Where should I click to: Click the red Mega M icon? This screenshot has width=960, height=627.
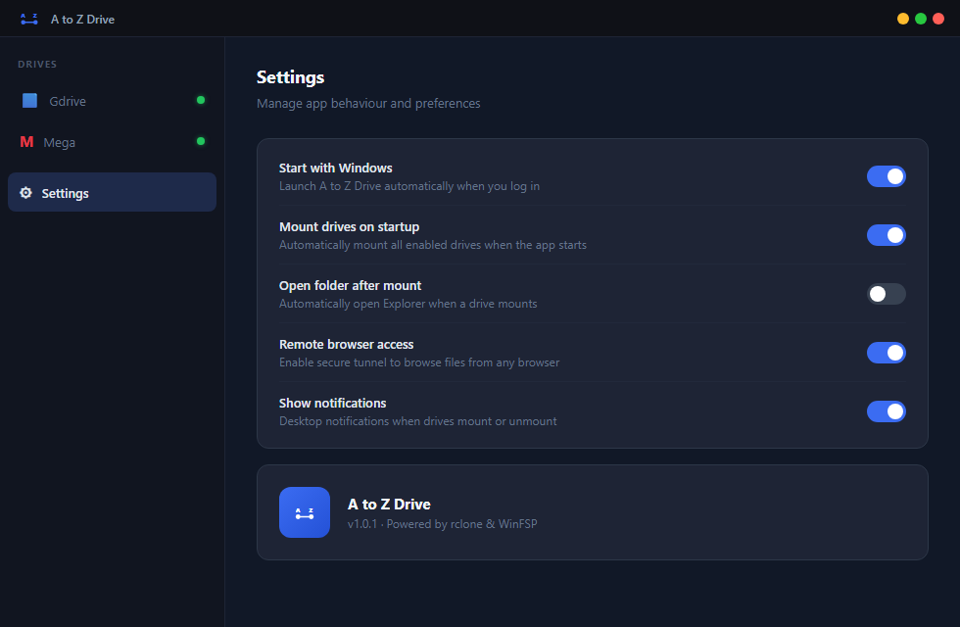26,142
